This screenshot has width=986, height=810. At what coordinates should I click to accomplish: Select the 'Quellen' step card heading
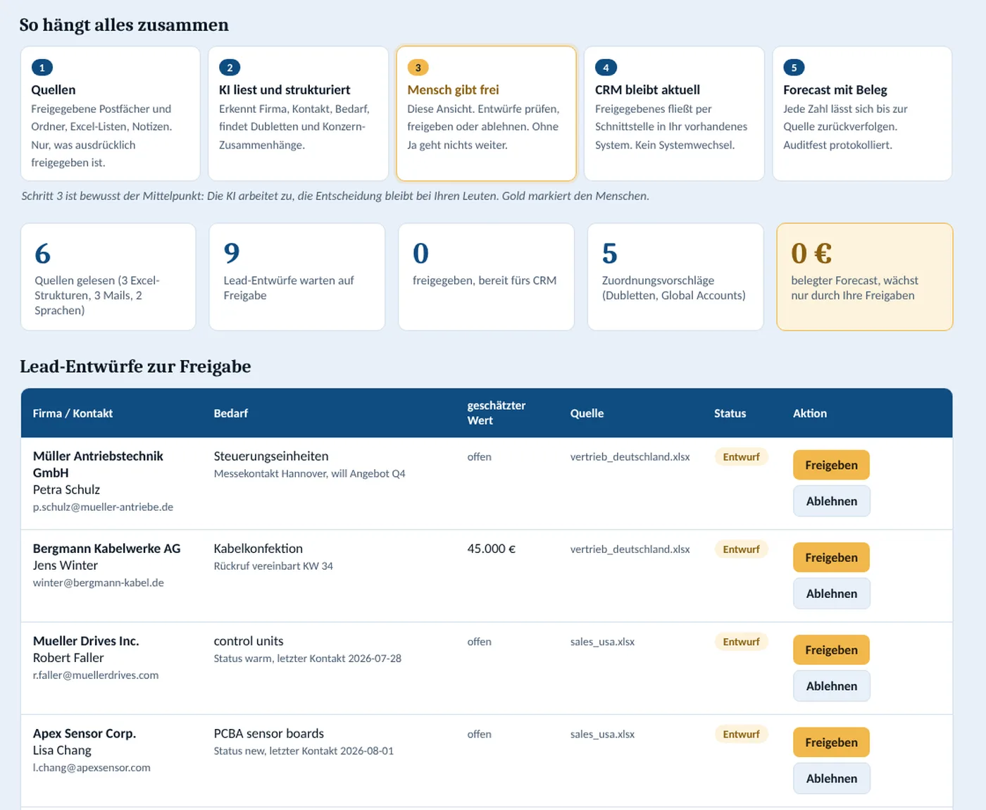tap(54, 90)
